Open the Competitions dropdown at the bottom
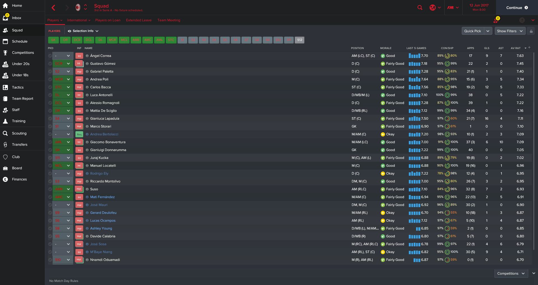The width and height of the screenshot is (538, 285). coord(511,274)
